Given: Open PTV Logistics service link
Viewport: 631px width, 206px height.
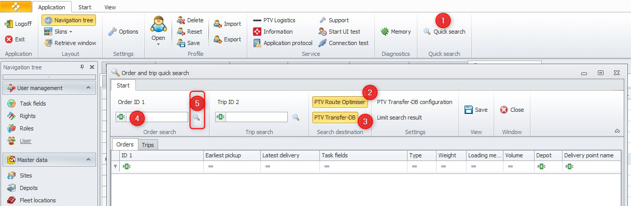Looking at the screenshot, I should (x=274, y=20).
